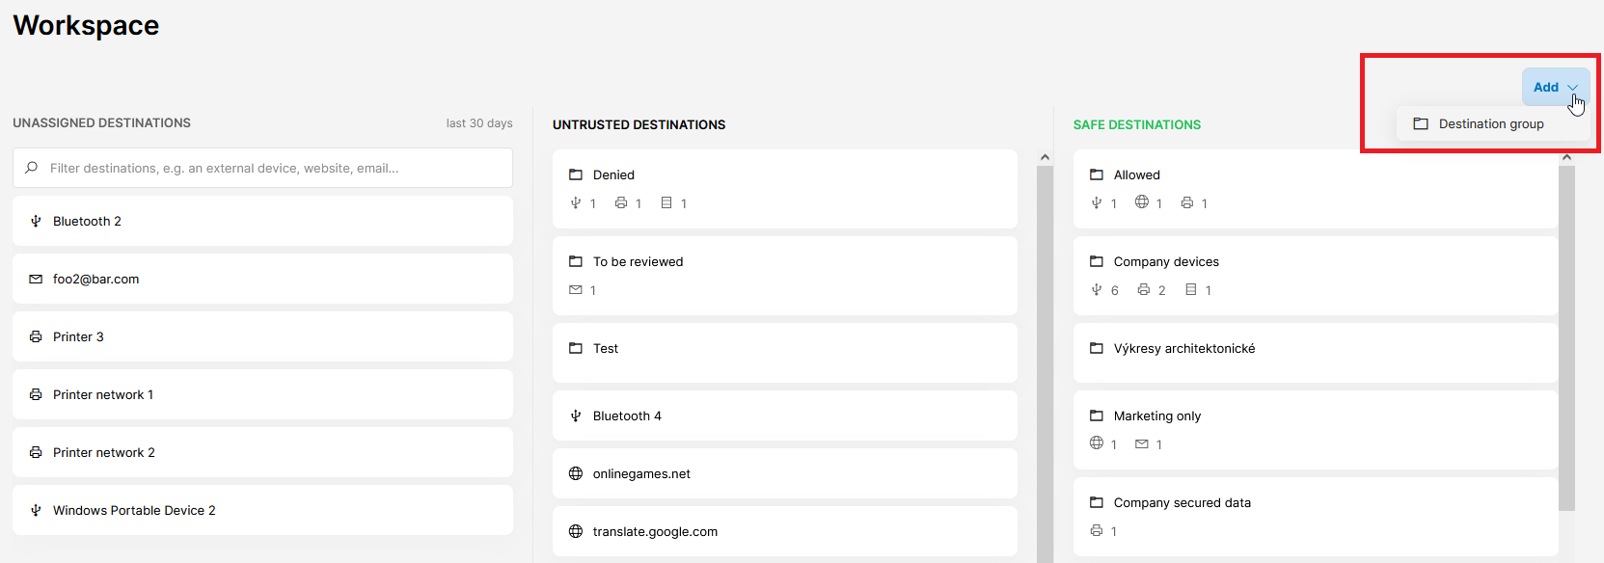Click the envelope icon beside foo2@bar.com
1604x563 pixels.
pyautogui.click(x=36, y=279)
